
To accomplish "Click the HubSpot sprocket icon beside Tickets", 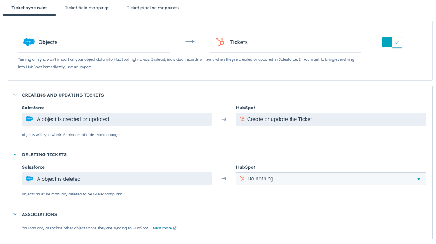I will [220, 42].
